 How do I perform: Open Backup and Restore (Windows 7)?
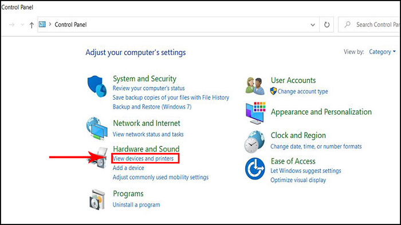152,106
